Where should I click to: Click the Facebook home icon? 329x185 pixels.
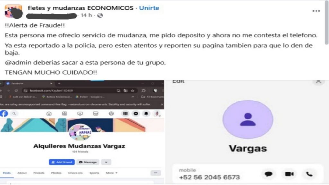click(49, 113)
